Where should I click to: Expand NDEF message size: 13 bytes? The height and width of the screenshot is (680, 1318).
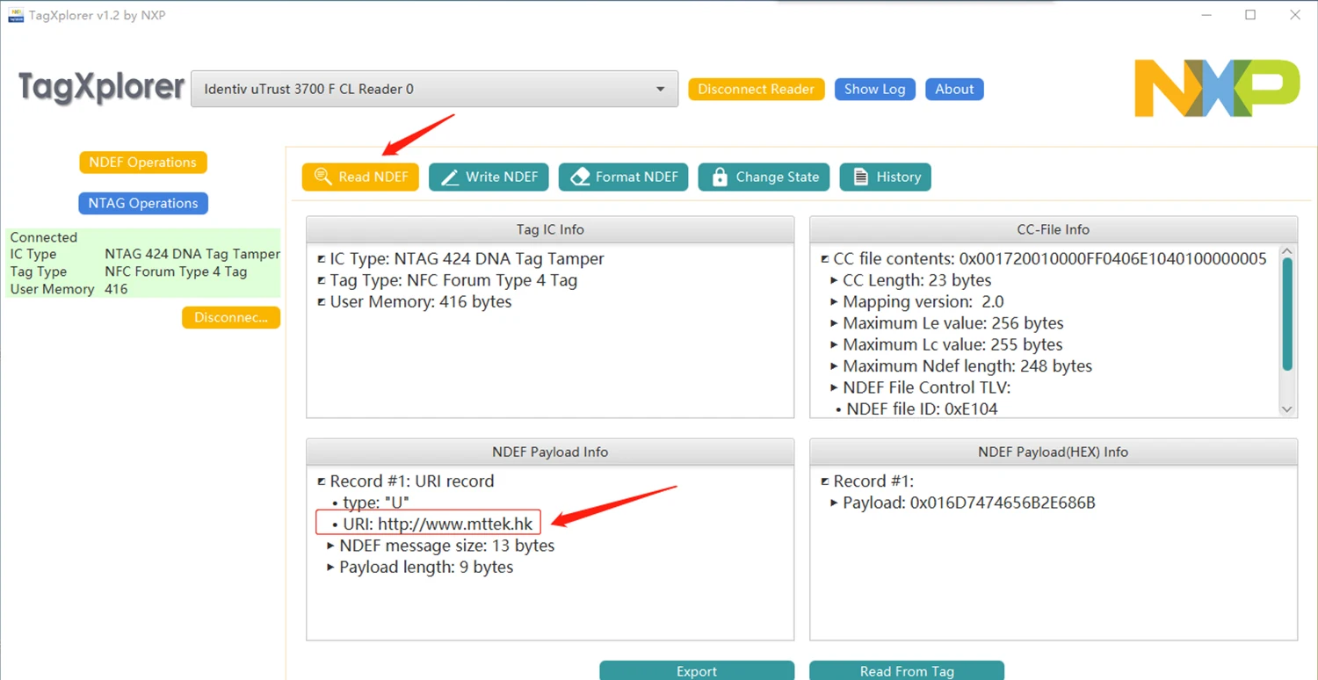point(331,546)
